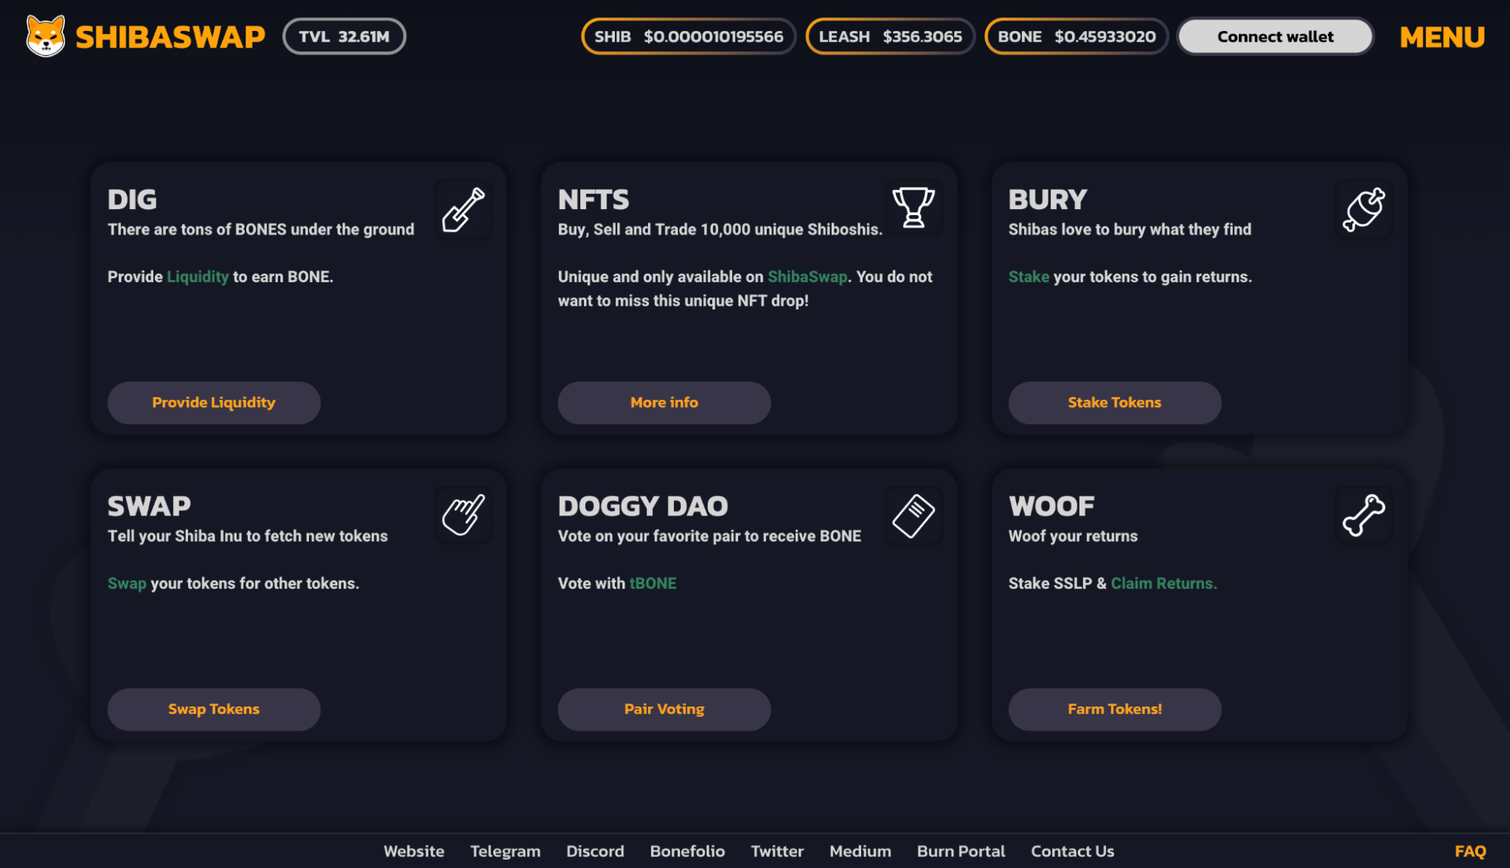Image resolution: width=1510 pixels, height=868 pixels.
Task: Open Pair Voting in DOGGY DAO
Action: 664,709
